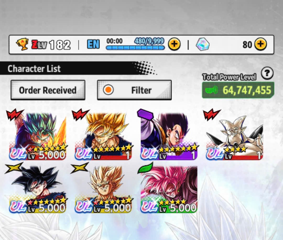Click the blue energy progress bar
The width and height of the screenshot is (283, 240).
135,48
